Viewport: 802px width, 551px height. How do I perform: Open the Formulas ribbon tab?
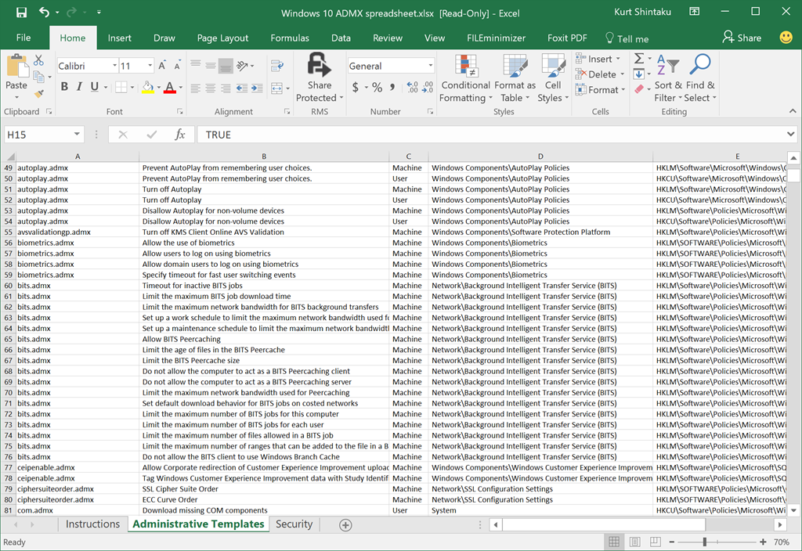[290, 38]
